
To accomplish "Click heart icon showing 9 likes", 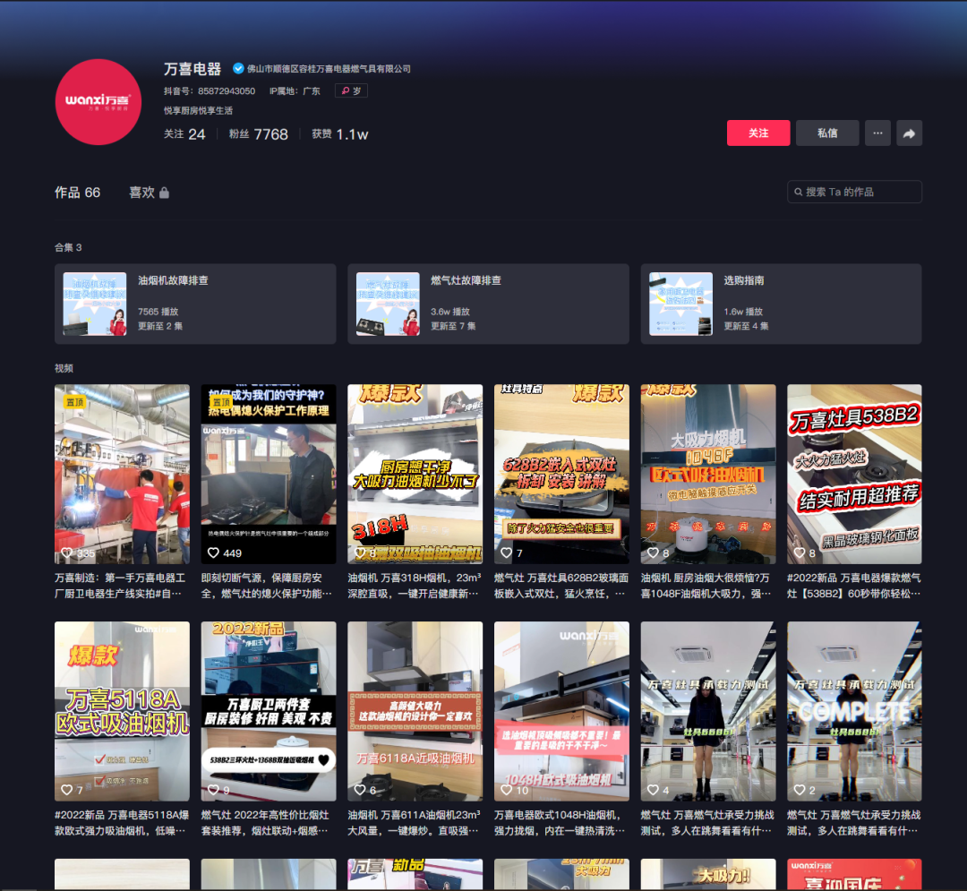I will pos(213,790).
